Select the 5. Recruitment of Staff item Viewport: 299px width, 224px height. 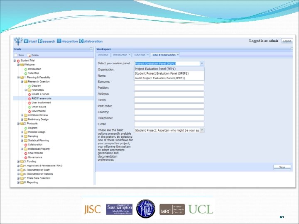(x=37, y=170)
